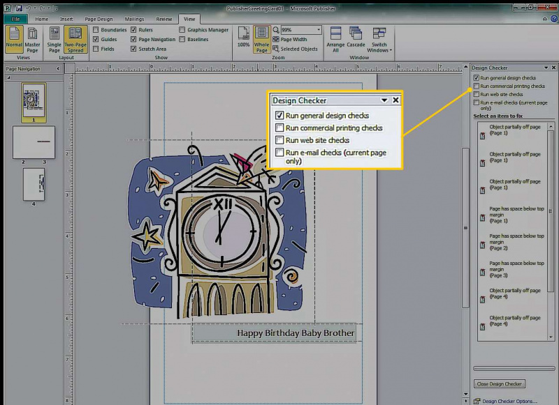
Task: Click the issue list scroll down arrow
Action: 551,337
